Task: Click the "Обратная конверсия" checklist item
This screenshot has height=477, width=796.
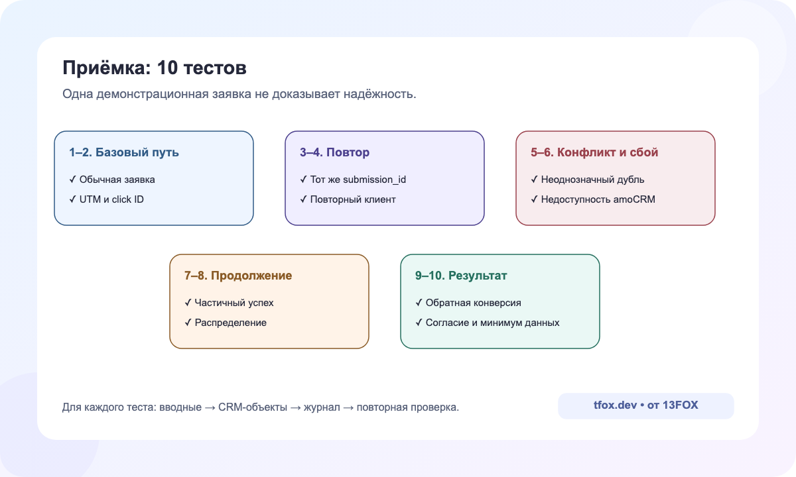Action: pyautogui.click(x=468, y=302)
